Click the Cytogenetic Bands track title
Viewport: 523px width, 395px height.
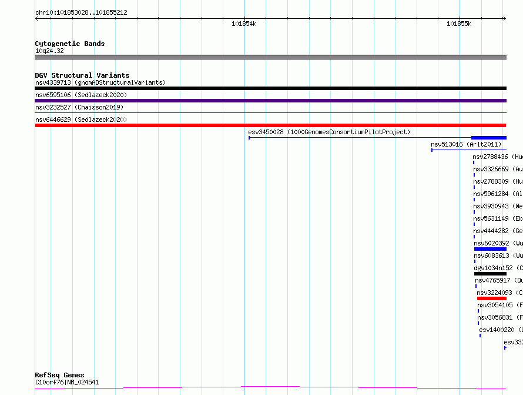[70, 44]
